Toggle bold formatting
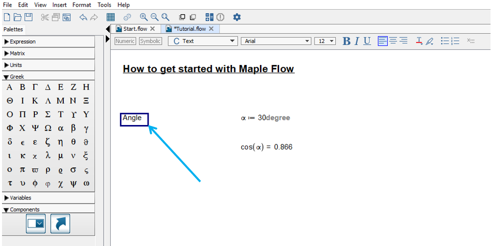Screen dimensions: 491x246 [x=346, y=41]
